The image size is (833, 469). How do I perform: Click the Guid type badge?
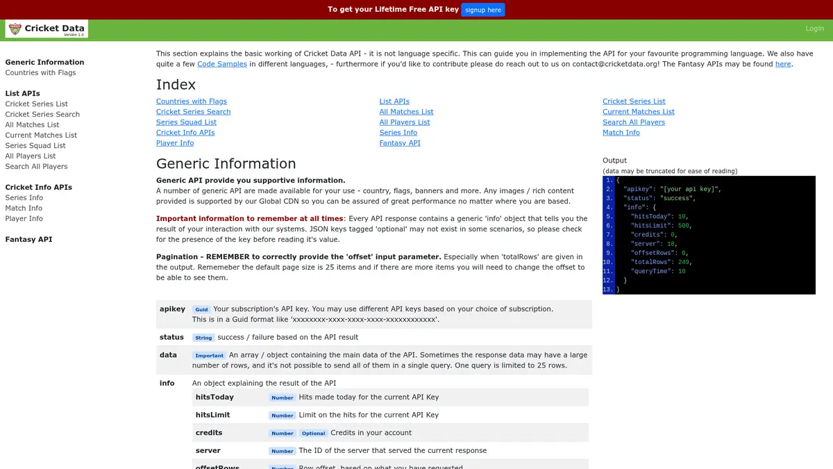click(201, 310)
